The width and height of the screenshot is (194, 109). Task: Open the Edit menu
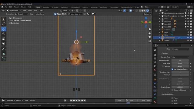pos(10,7)
